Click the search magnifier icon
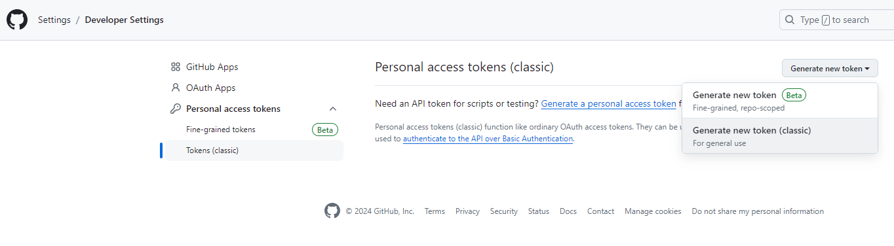This screenshot has height=246, width=894. click(x=790, y=20)
